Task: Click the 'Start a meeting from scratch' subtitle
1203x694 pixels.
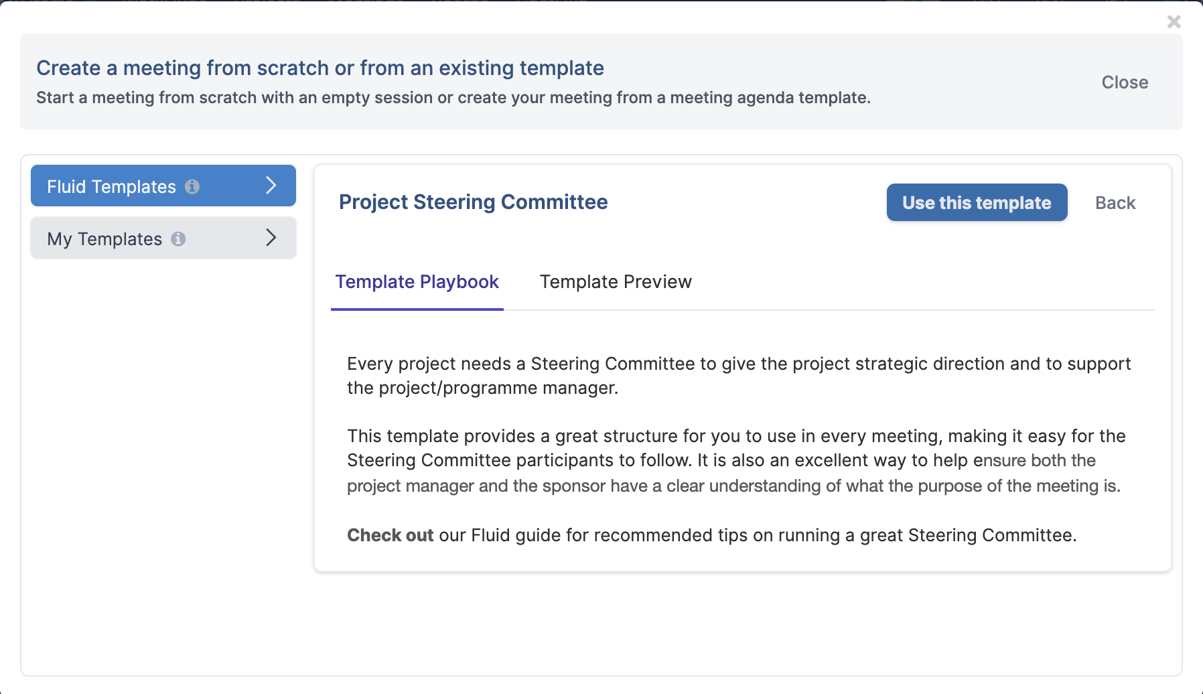Action: tap(453, 98)
